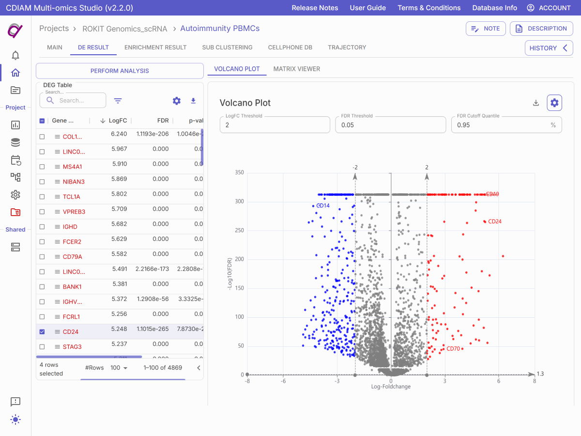
Task: Open Release Notes link
Action: (315, 8)
